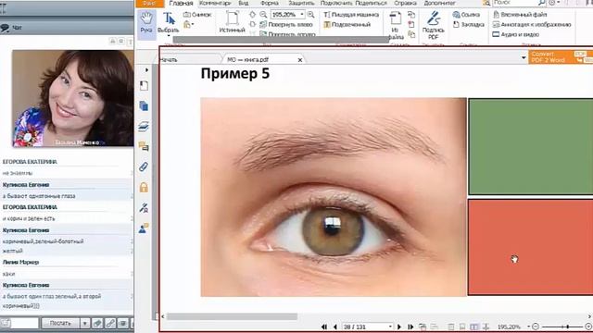
Task: Enable single page view mode
Action: point(451,327)
